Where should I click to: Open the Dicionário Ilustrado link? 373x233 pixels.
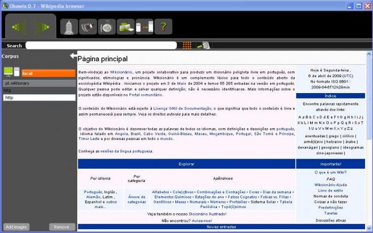[207, 214]
